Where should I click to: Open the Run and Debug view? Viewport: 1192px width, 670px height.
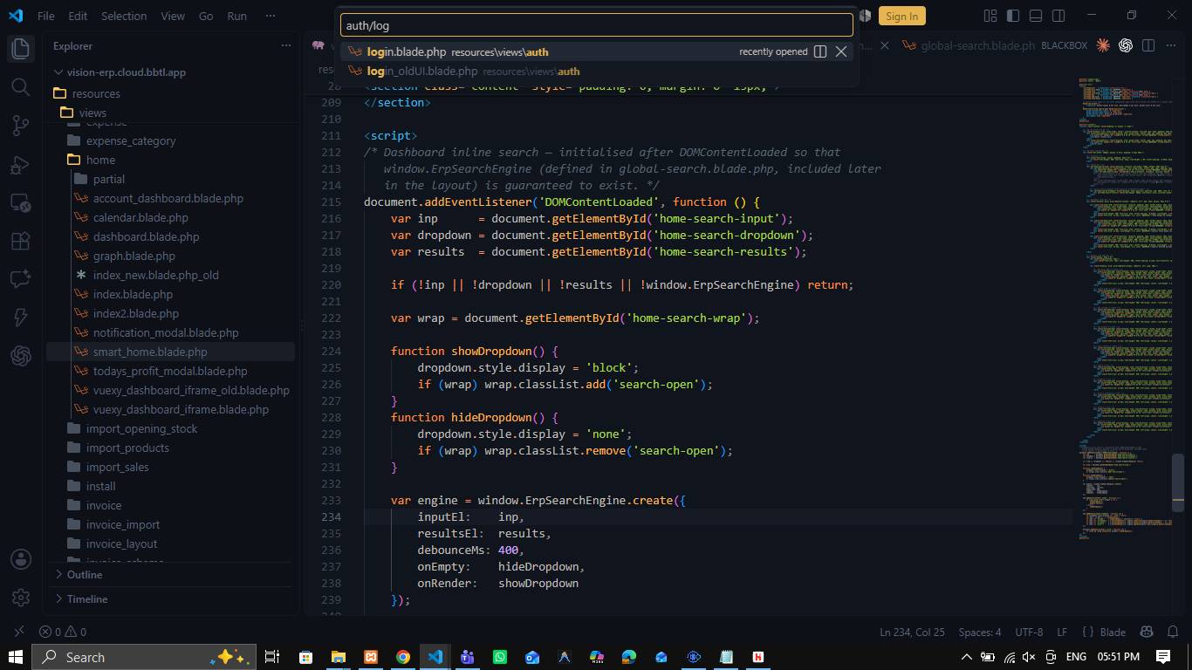pyautogui.click(x=21, y=164)
